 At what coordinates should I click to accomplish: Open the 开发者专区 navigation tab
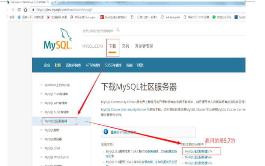144,46
